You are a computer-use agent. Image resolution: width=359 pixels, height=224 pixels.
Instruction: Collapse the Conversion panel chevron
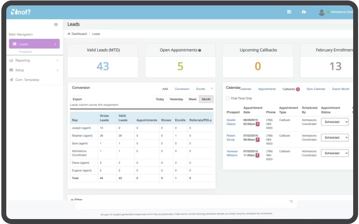pos(212,88)
